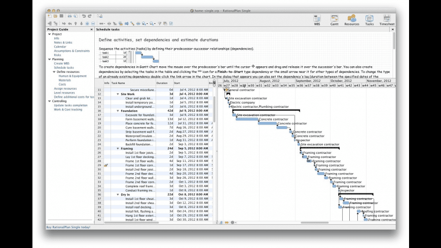The width and height of the screenshot is (441, 248).
Task: Redo the last action
Action: (x=90, y=16)
